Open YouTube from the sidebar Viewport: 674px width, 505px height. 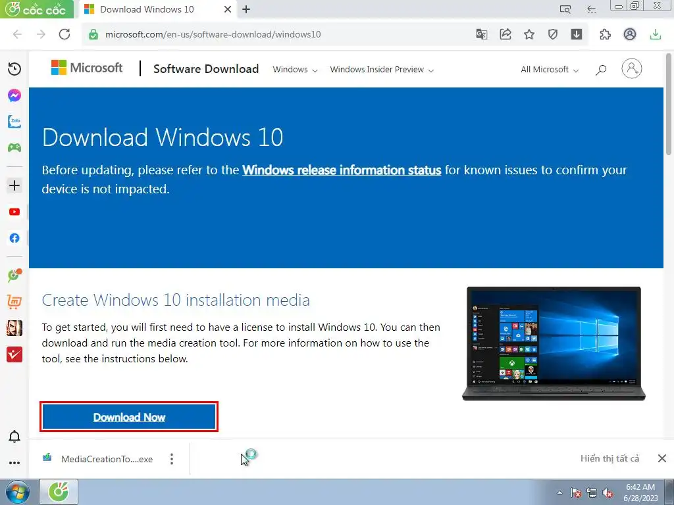click(x=14, y=212)
